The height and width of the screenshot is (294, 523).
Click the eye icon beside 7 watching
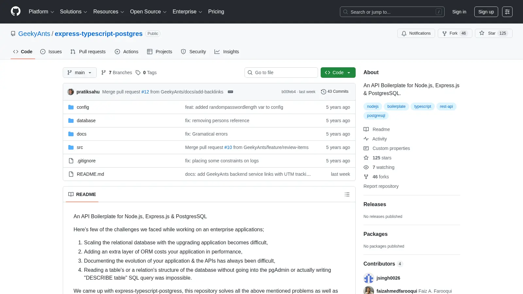pos(366,167)
